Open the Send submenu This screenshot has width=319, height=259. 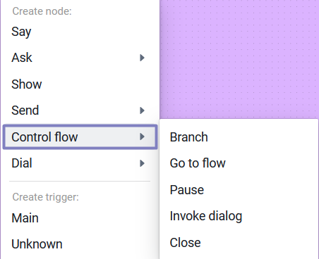80,110
